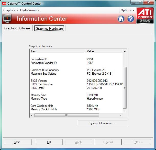Click the vertical scrollbar thumb
The width and height of the screenshot is (156, 150).
click(x=125, y=88)
